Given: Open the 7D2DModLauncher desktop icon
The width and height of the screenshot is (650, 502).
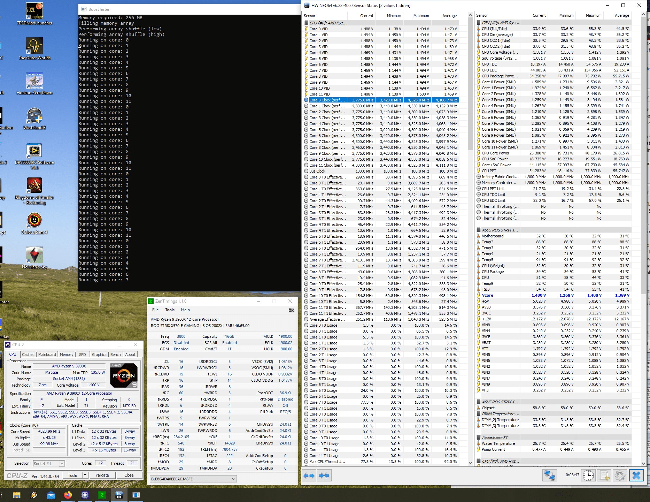Looking at the screenshot, I should coord(34,14).
